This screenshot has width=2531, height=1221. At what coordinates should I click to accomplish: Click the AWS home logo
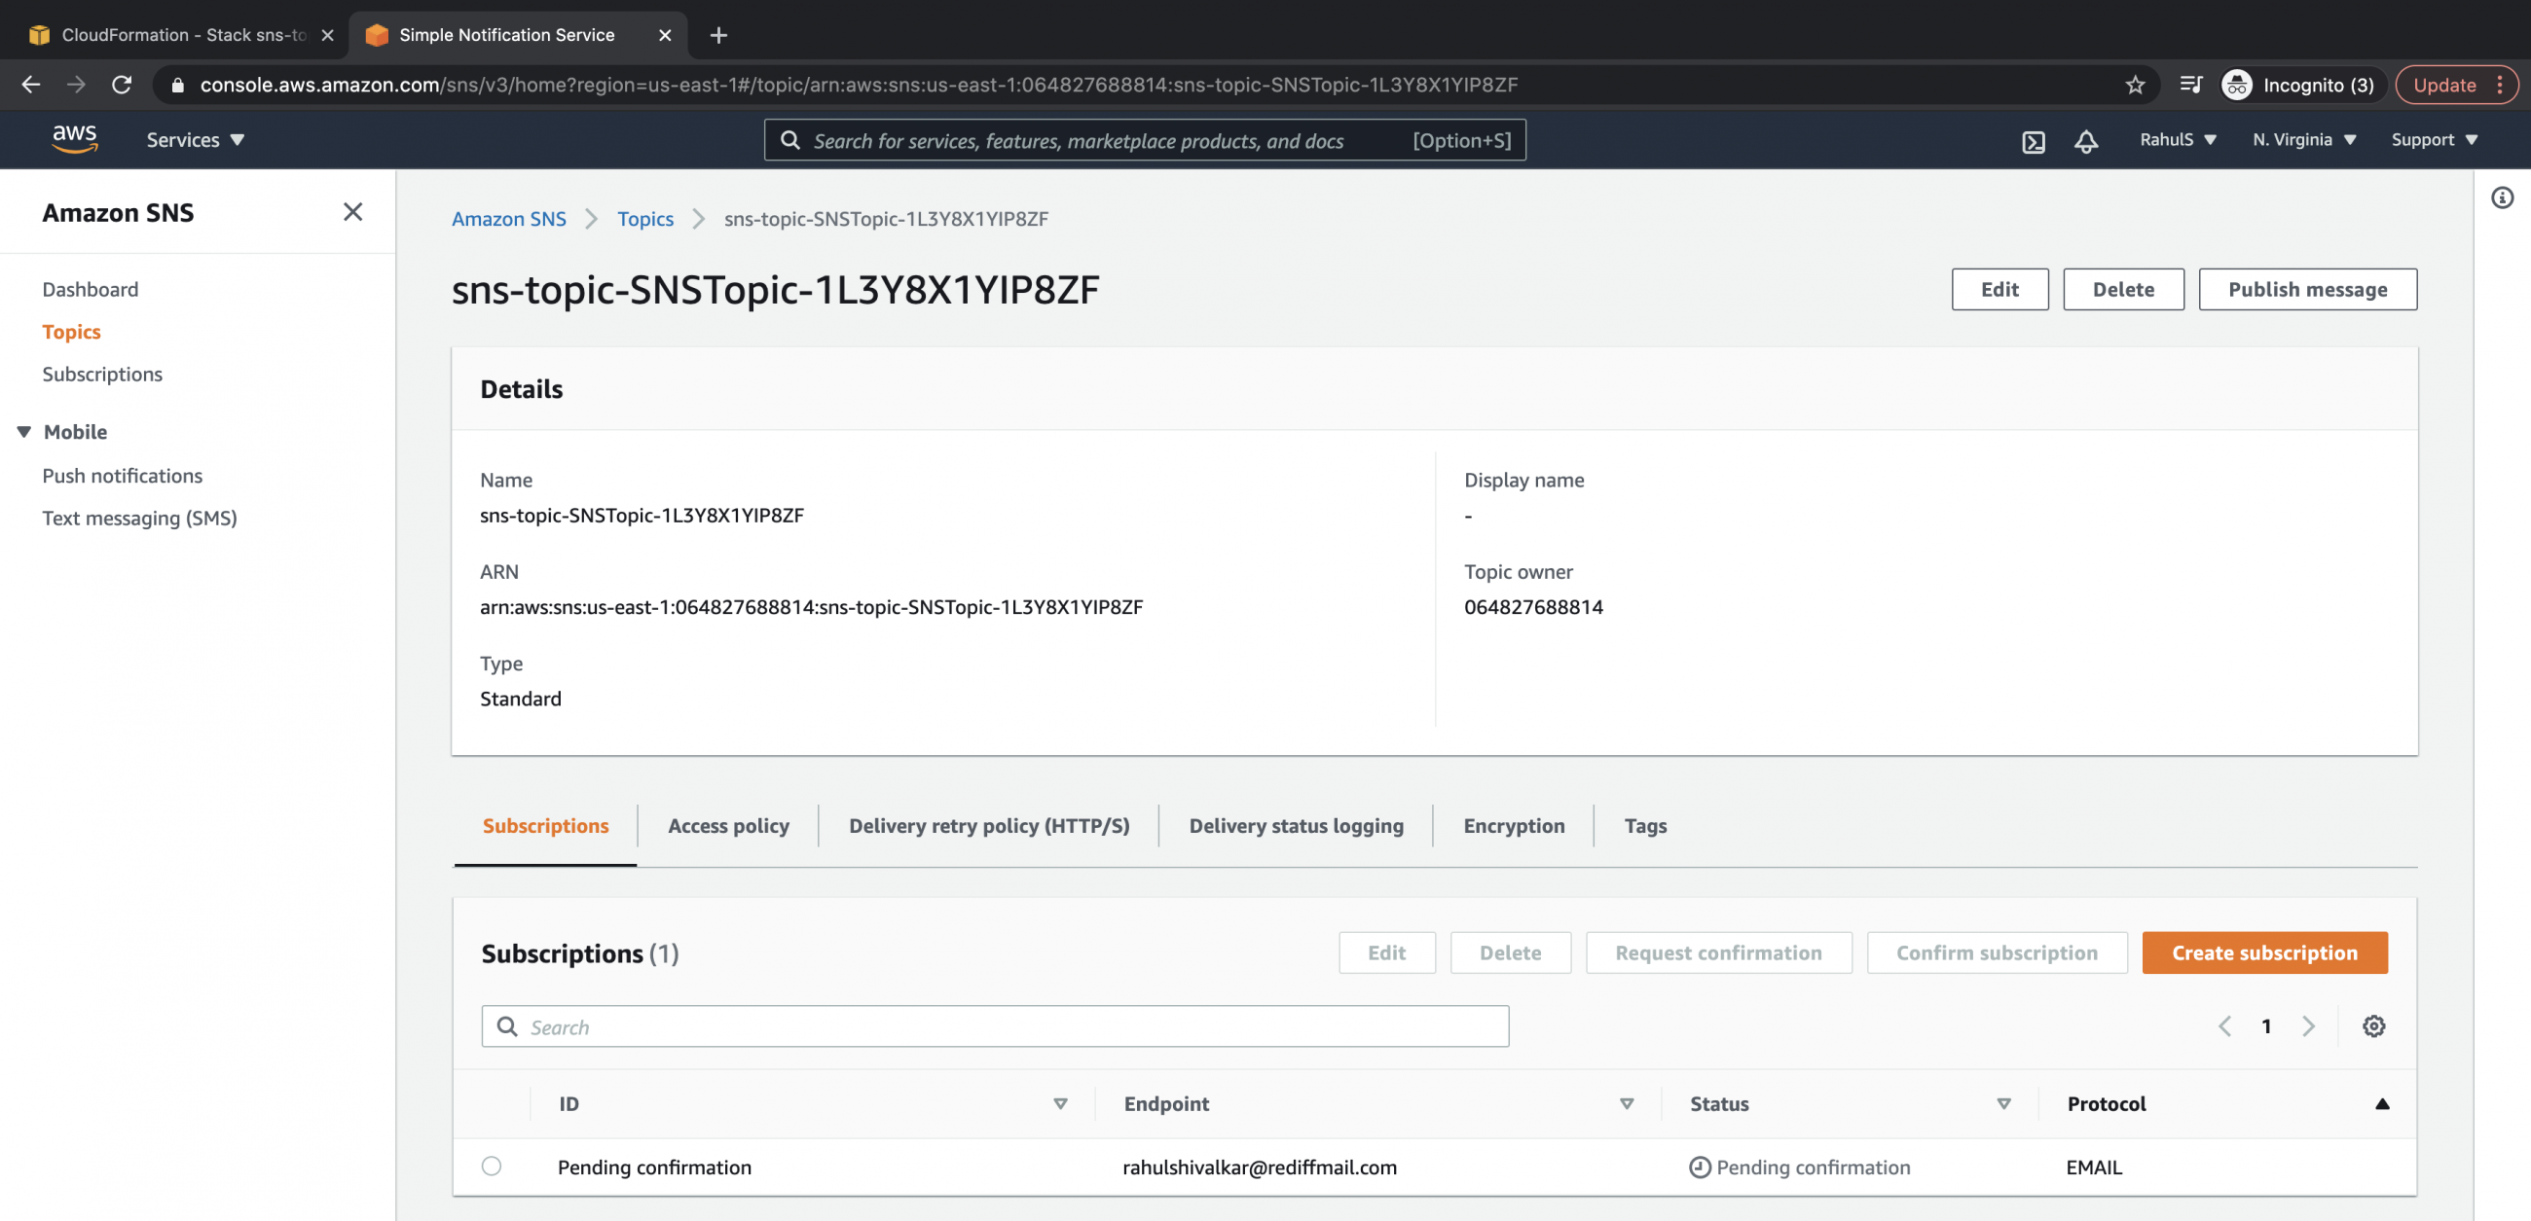pyautogui.click(x=74, y=138)
